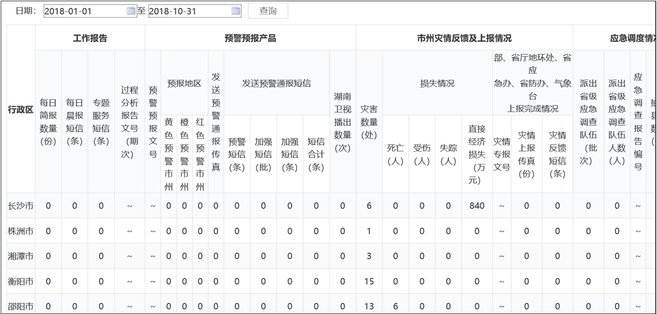This screenshot has height=314, width=657.
Task: Select the 衡阳市 row label
Action: (x=20, y=281)
